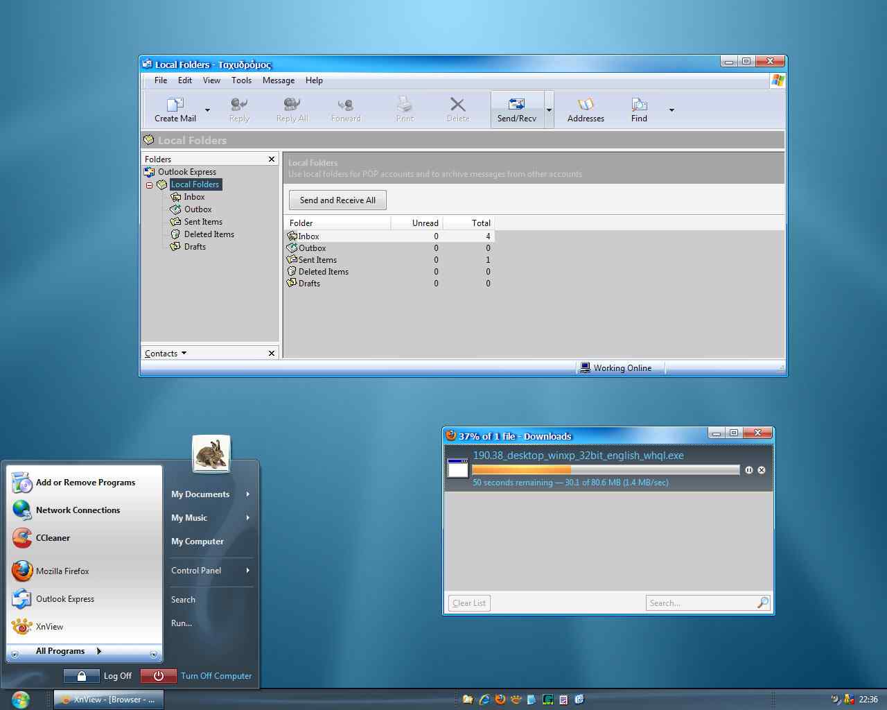Image resolution: width=887 pixels, height=710 pixels.
Task: Click the Clear List button
Action: [x=469, y=603]
